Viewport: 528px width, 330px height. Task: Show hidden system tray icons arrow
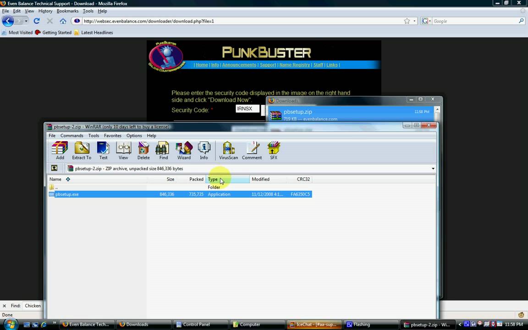460,324
